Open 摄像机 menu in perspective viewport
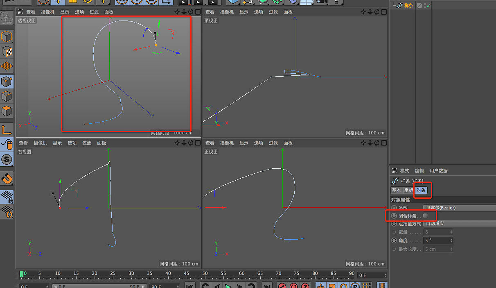 pos(47,12)
